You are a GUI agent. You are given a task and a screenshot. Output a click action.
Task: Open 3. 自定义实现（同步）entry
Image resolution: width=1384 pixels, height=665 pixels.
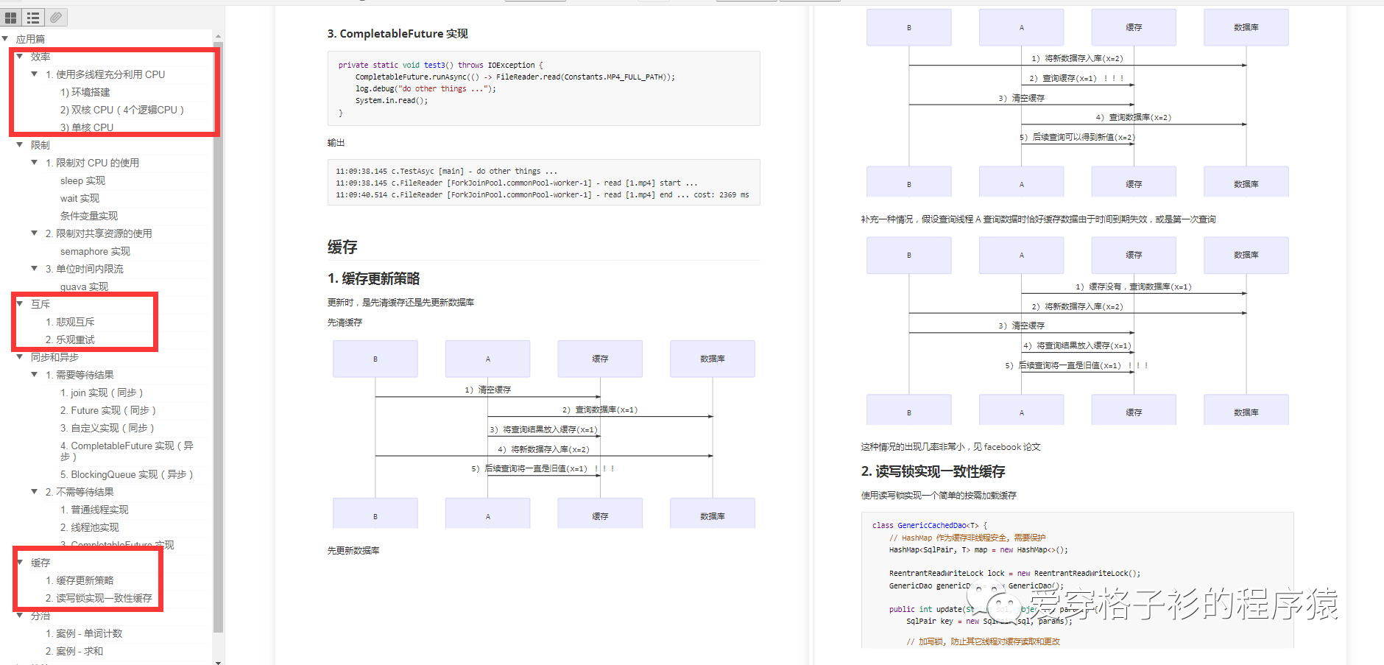point(107,428)
